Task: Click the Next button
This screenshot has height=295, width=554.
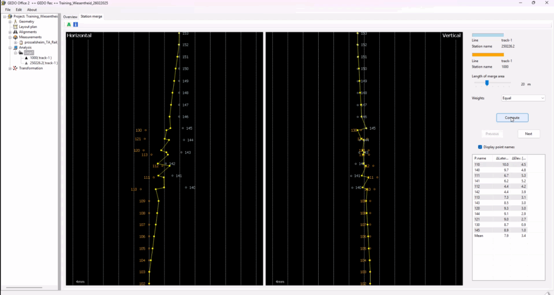Action: coord(529,133)
